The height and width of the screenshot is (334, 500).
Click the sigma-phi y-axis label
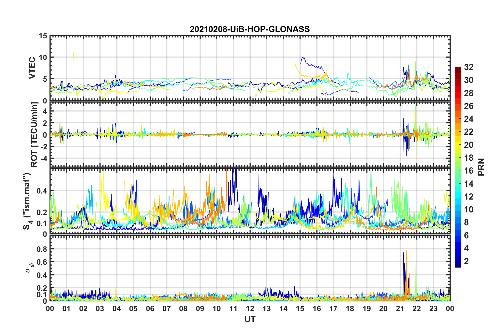[x=30, y=268]
